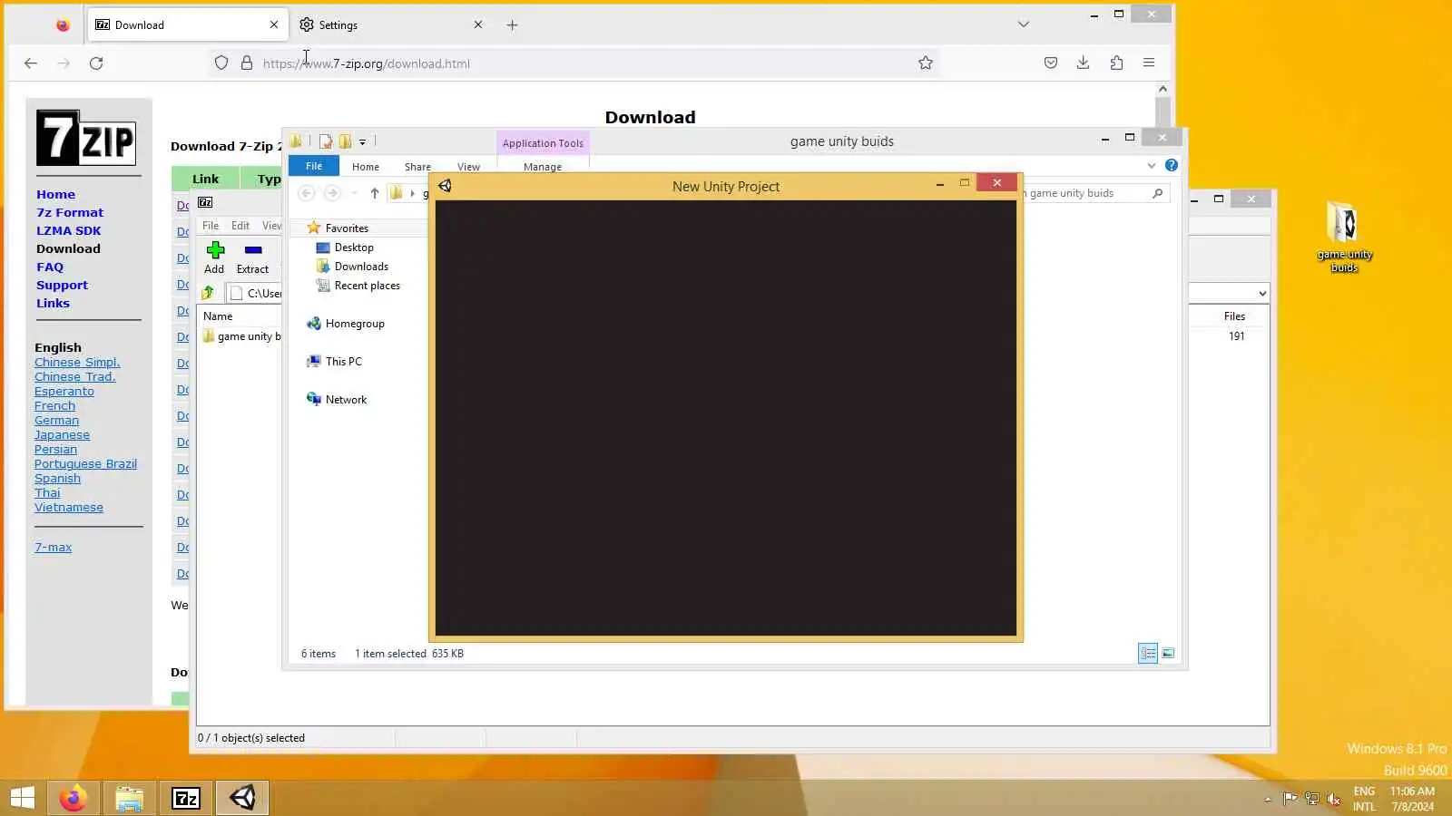1452x816 pixels.
Task: Click the volume icon in system tray
Action: pyautogui.click(x=1333, y=799)
